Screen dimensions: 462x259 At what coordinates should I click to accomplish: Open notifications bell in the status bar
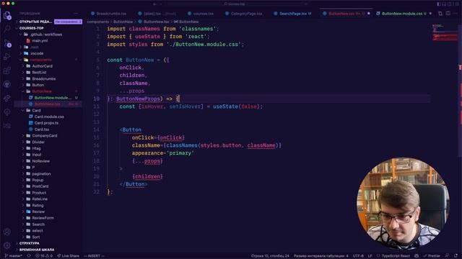click(x=456, y=256)
